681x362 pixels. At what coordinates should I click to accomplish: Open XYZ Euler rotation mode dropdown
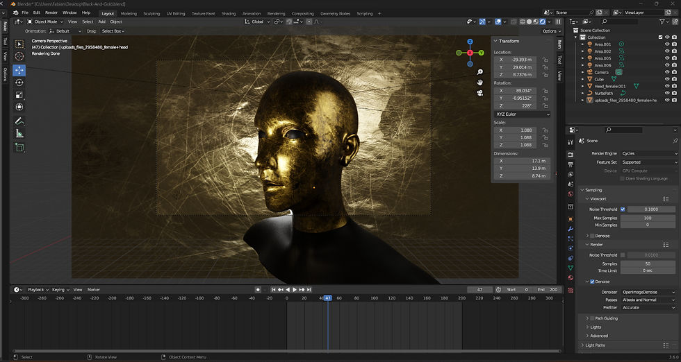[523, 114]
